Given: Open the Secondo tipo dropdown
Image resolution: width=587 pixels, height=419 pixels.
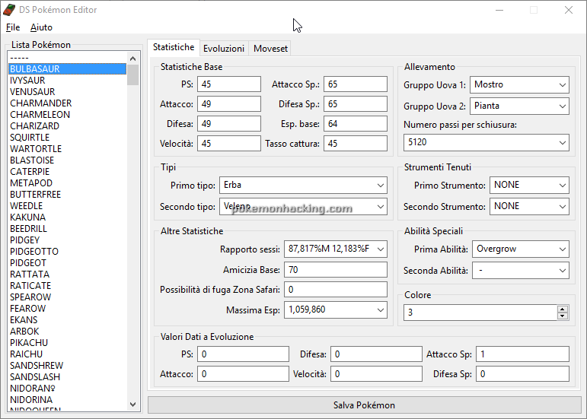Looking at the screenshot, I should (x=303, y=207).
